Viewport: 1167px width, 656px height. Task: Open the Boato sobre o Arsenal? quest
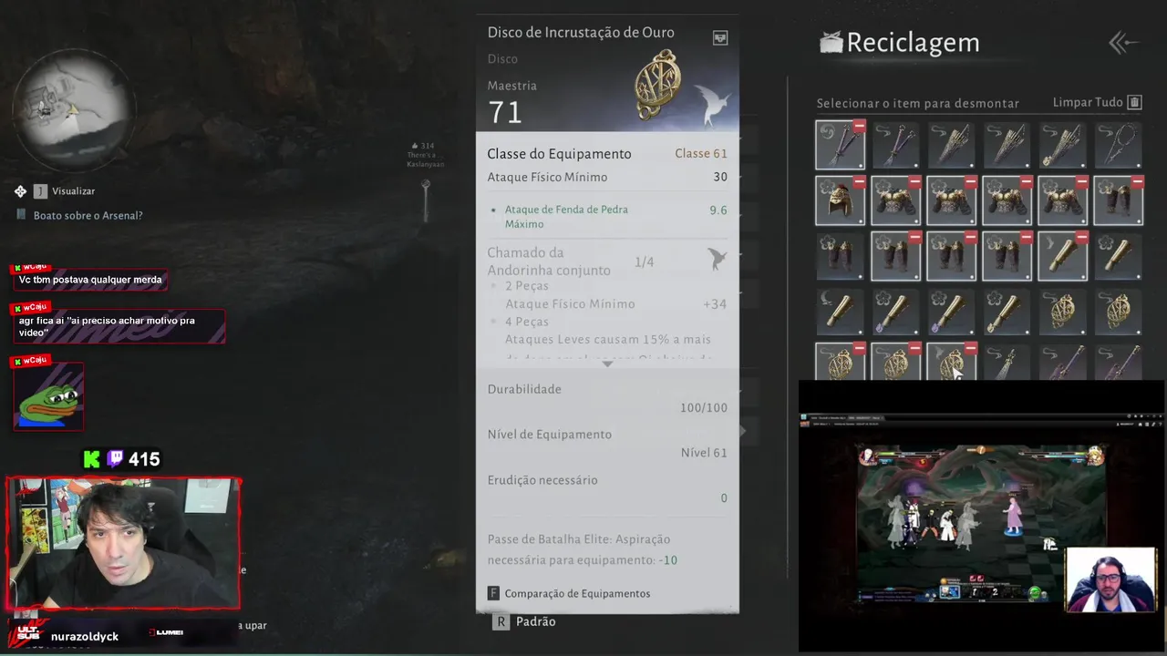pyautogui.click(x=88, y=216)
